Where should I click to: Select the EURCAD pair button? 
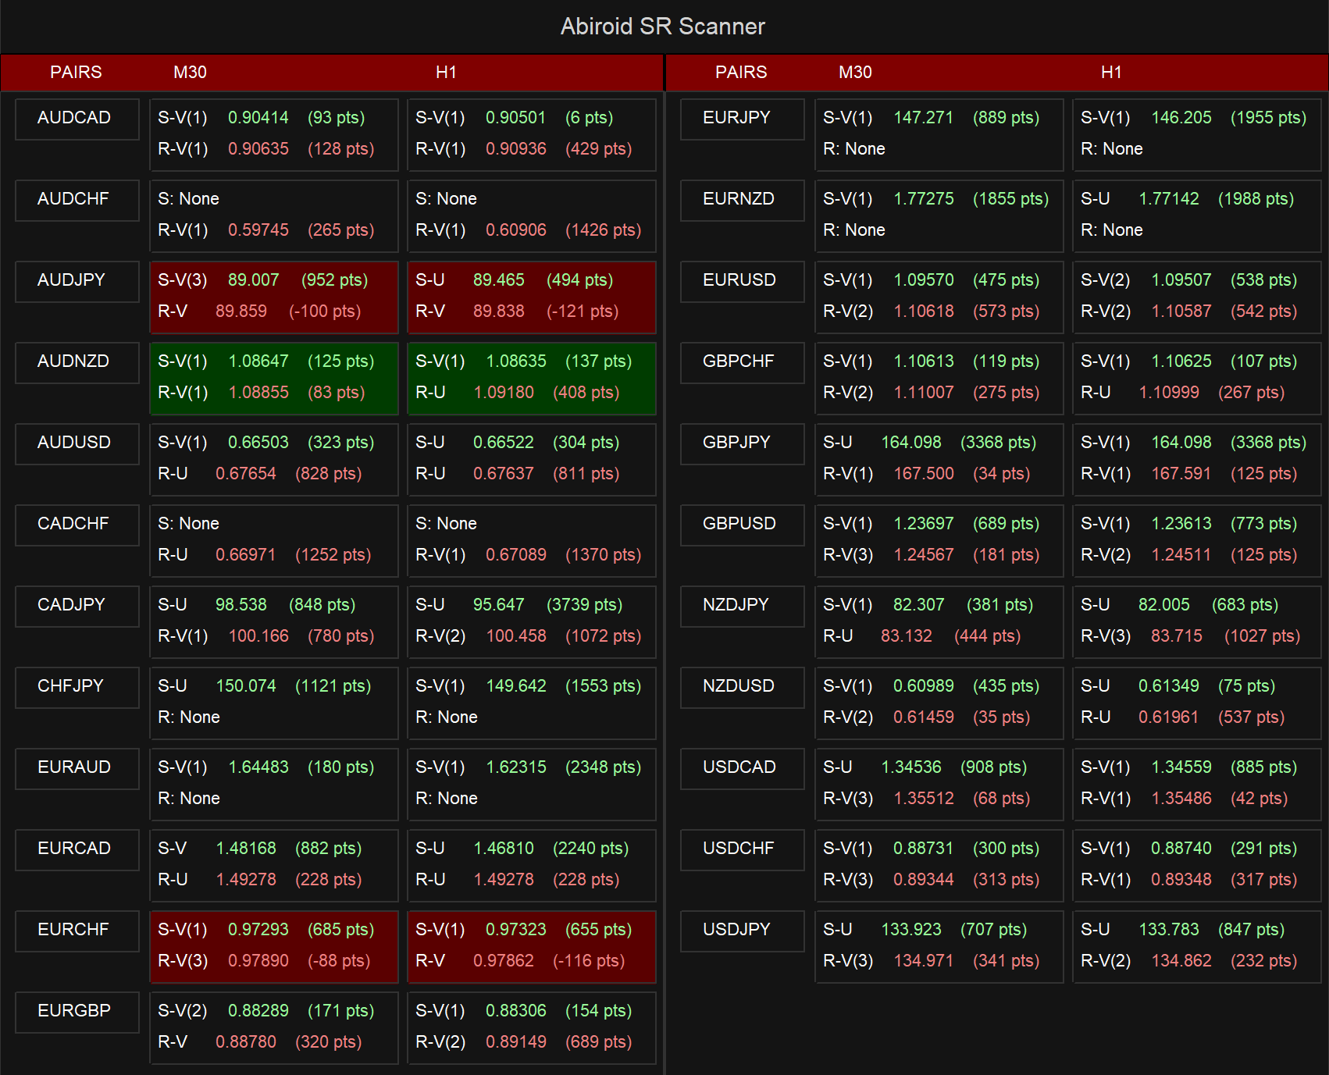[x=77, y=849]
